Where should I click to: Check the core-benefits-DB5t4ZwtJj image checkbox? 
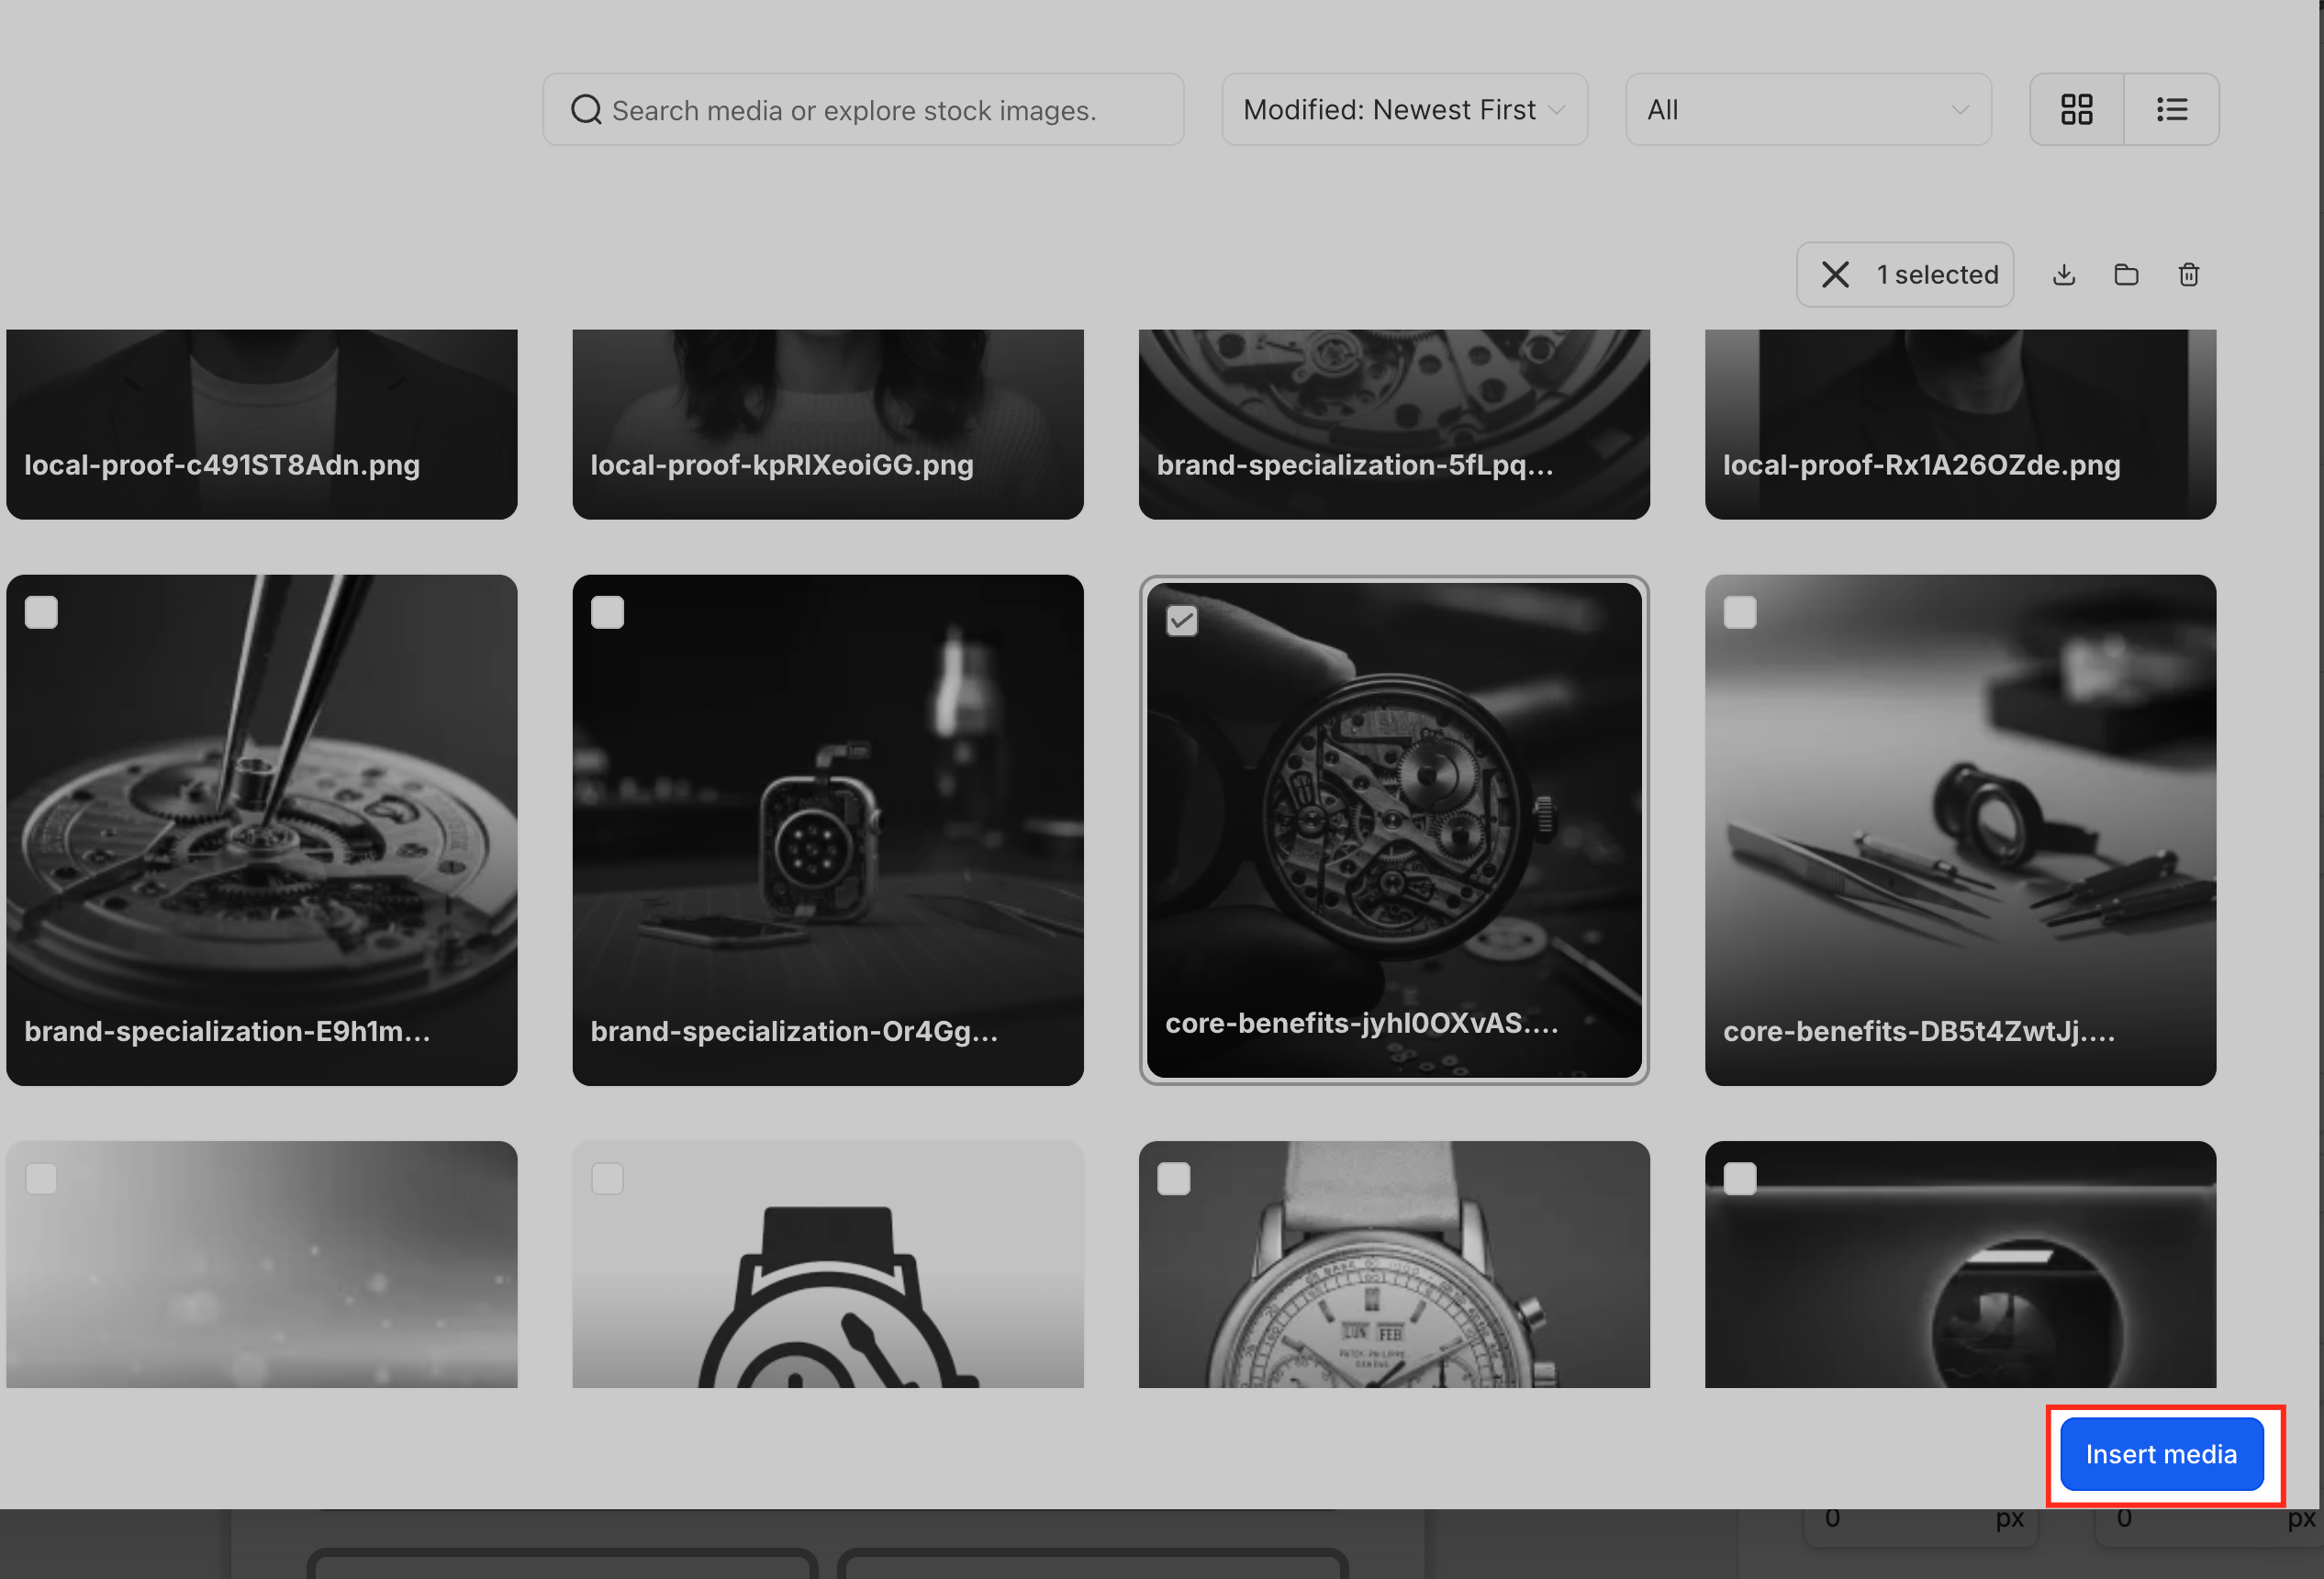coord(1740,612)
